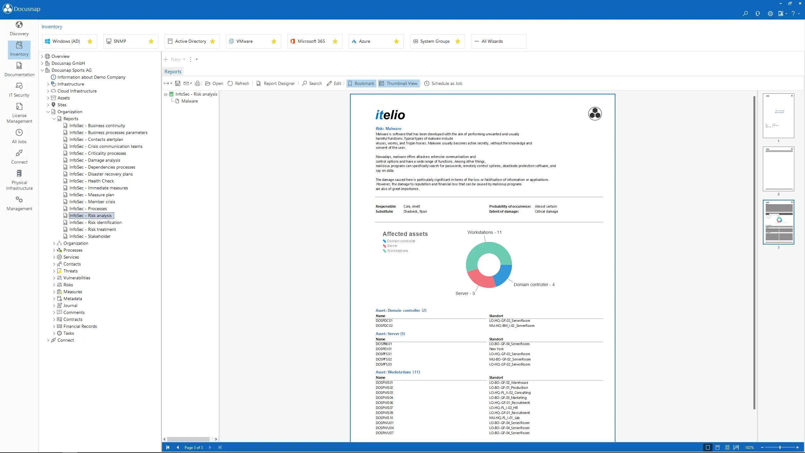This screenshot has width=805, height=453.
Task: Toggle the Thumbnail View panel
Action: click(398, 83)
